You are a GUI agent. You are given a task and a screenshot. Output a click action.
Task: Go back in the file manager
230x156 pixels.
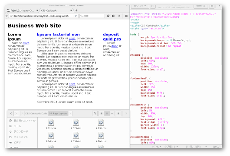[11, 113]
